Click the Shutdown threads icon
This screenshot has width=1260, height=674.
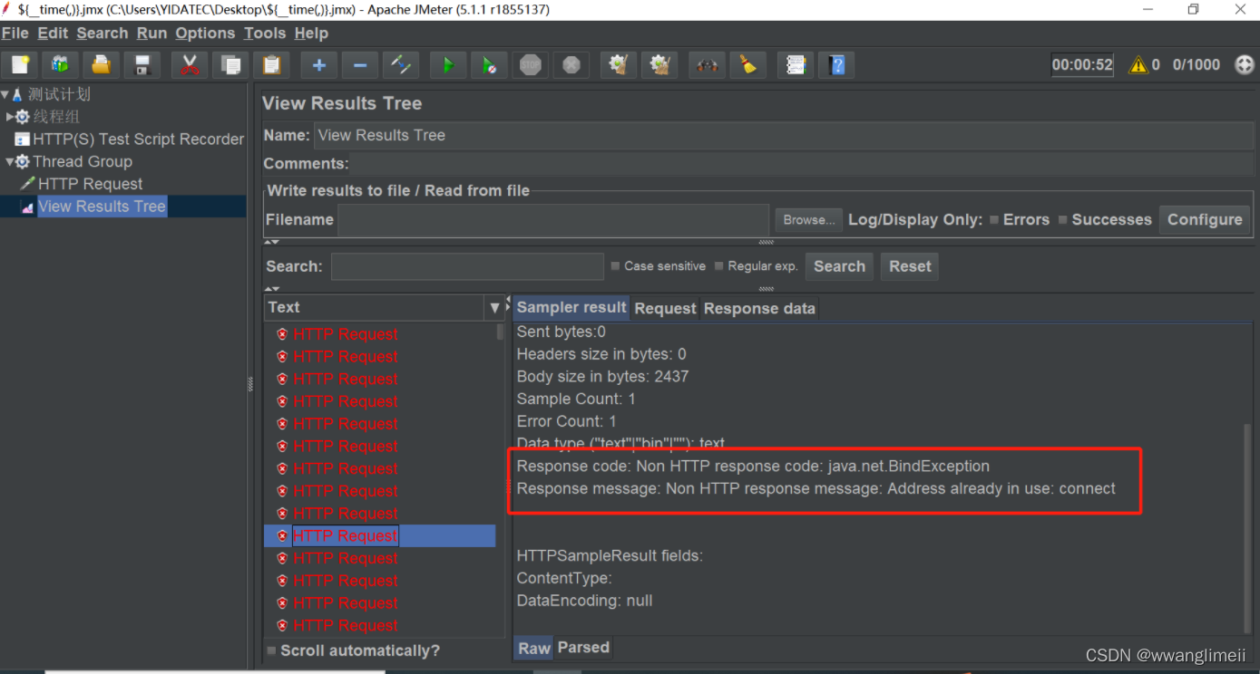click(x=571, y=64)
